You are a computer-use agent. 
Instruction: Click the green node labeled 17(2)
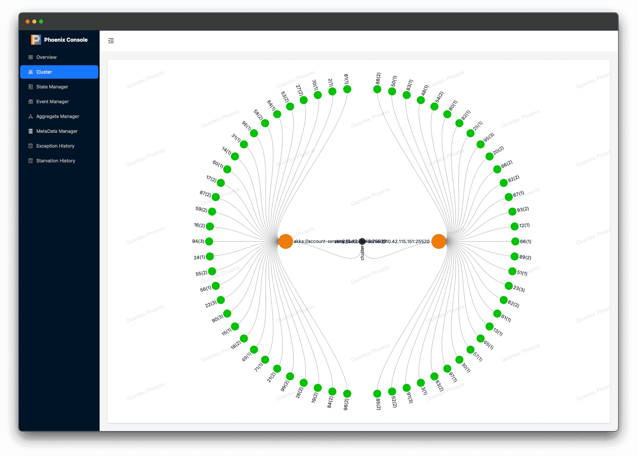click(x=221, y=183)
